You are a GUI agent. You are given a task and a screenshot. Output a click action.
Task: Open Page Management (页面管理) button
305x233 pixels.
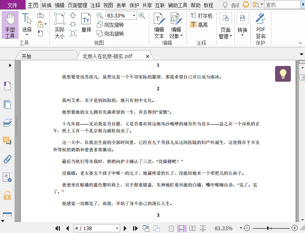click(225, 25)
